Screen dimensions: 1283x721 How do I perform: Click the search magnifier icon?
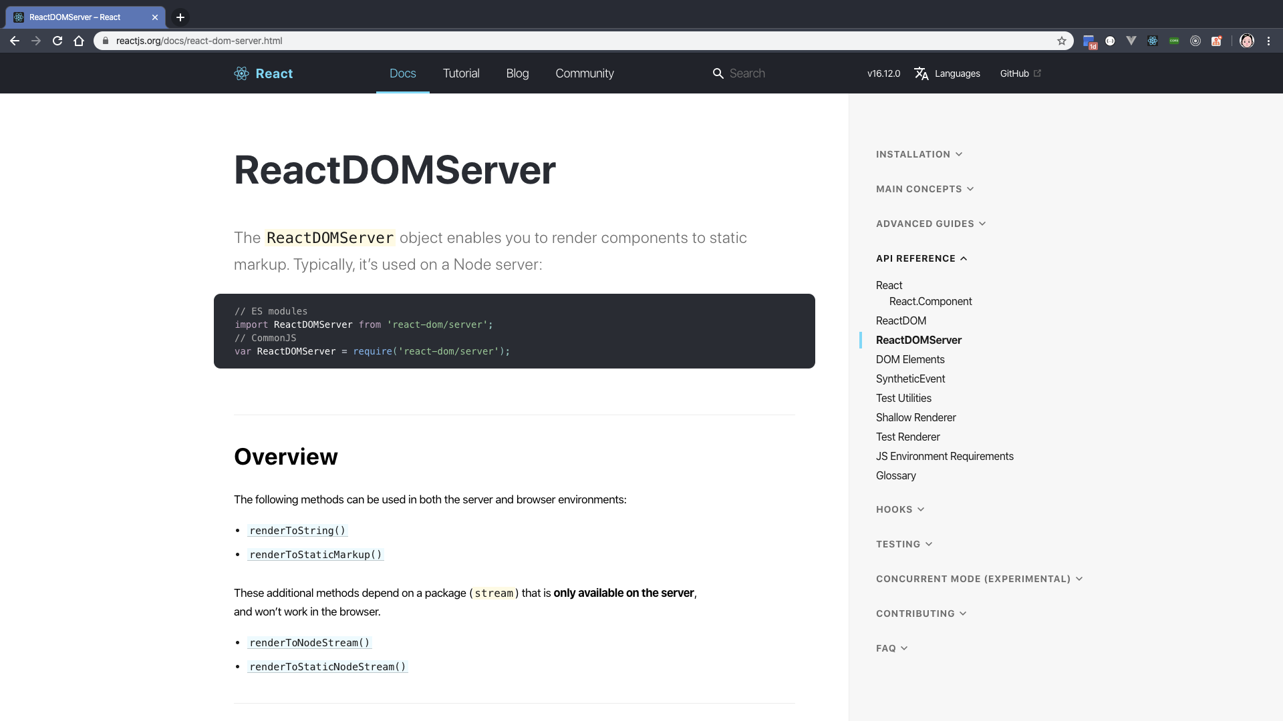coord(718,73)
